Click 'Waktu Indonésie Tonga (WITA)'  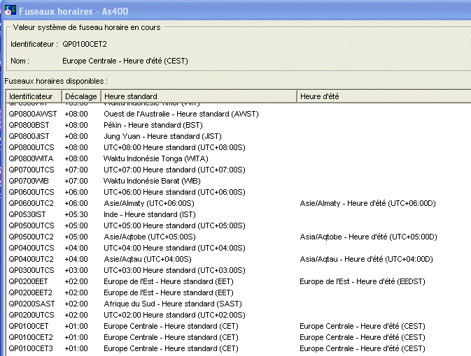click(155, 158)
